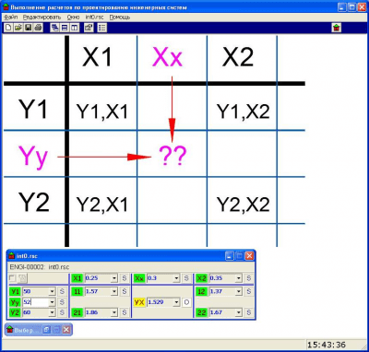The width and height of the screenshot is (369, 352).
Task: Open a file using the folder icon
Action: pyautogui.click(x=18, y=28)
